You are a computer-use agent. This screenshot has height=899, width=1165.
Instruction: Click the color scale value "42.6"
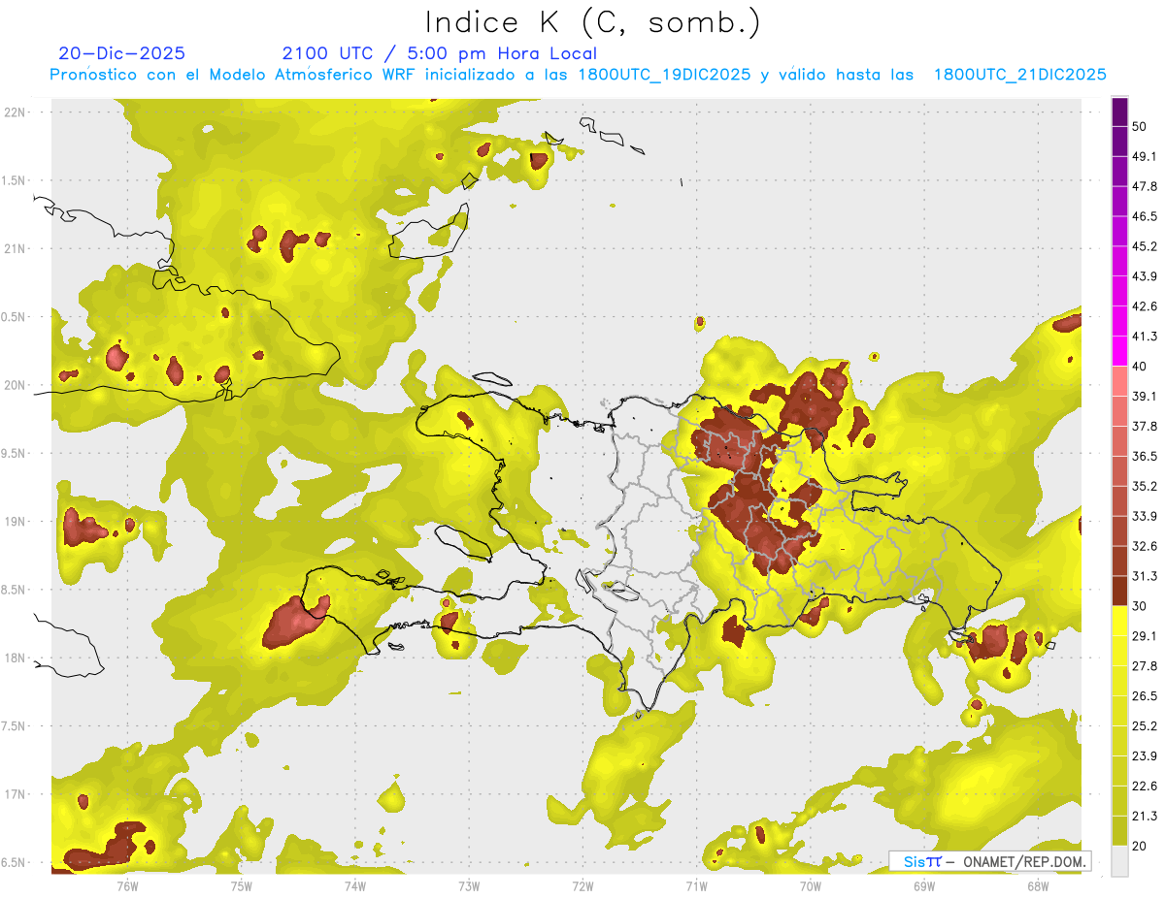[1145, 306]
